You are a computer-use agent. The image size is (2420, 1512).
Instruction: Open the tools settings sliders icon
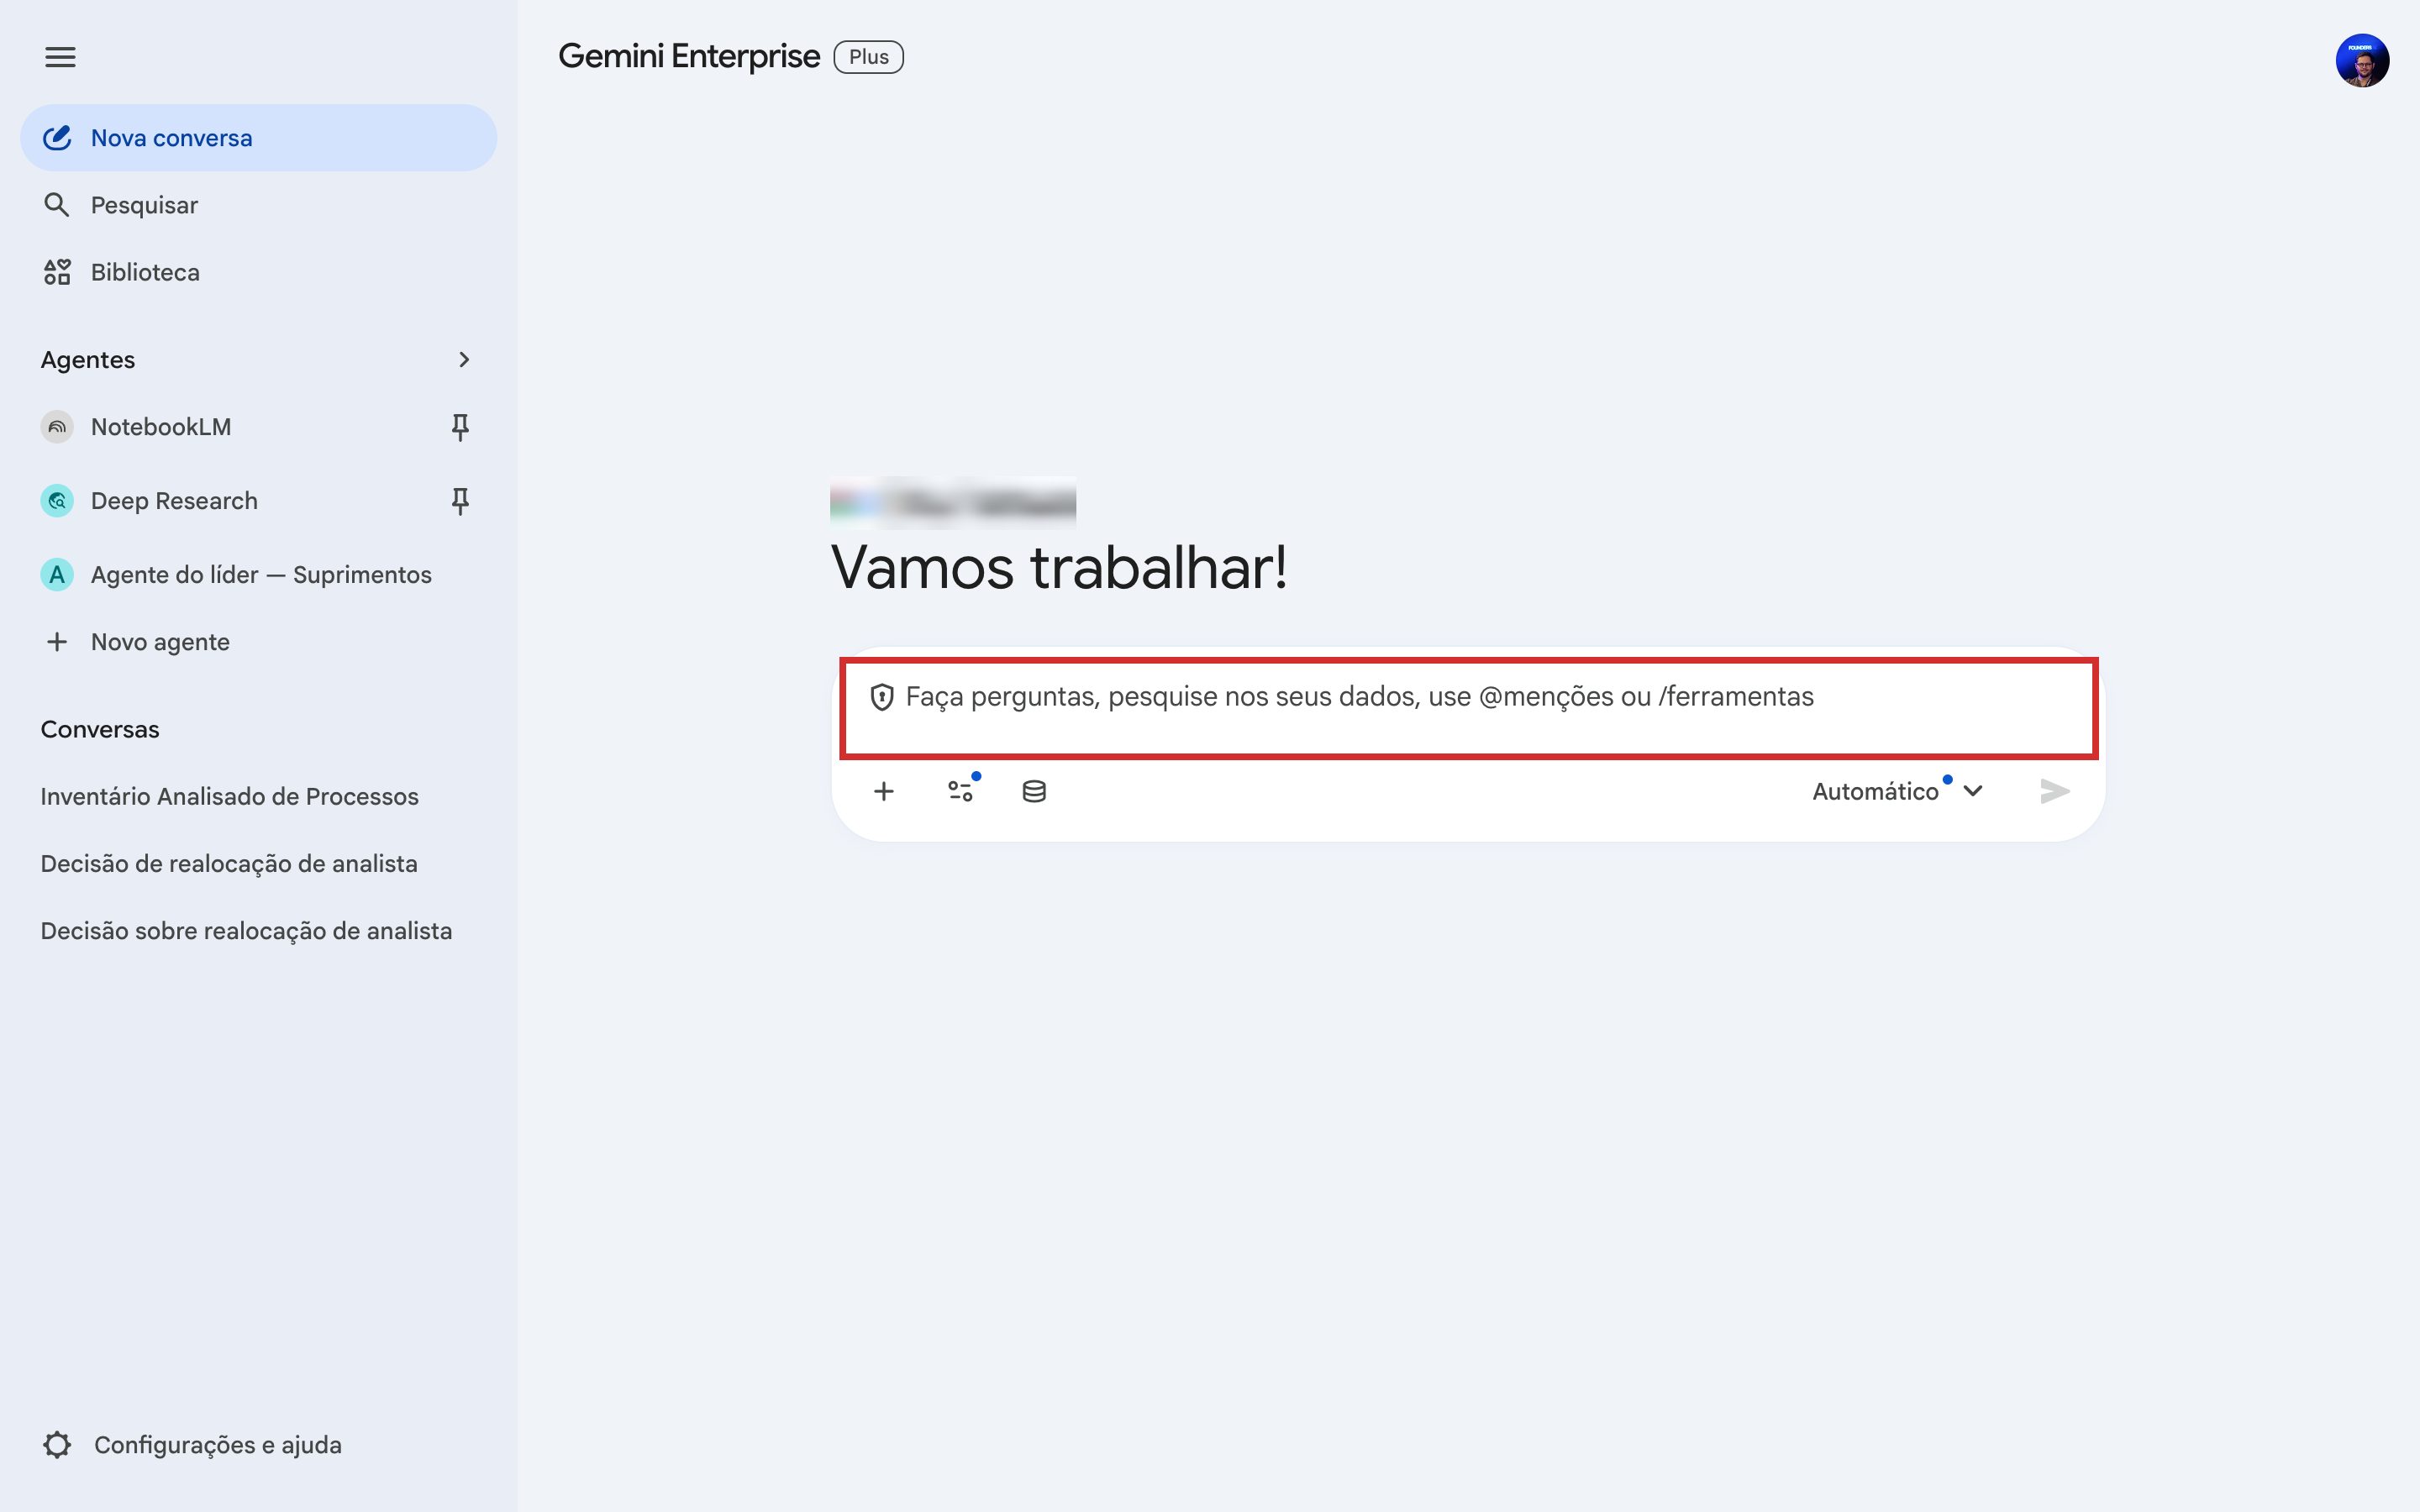point(960,792)
